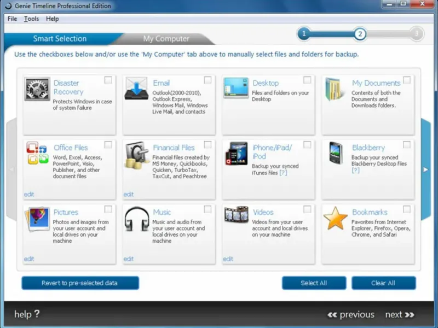The height and width of the screenshot is (328, 438).
Task: Click the Blackberry phone icon
Action: click(336, 153)
